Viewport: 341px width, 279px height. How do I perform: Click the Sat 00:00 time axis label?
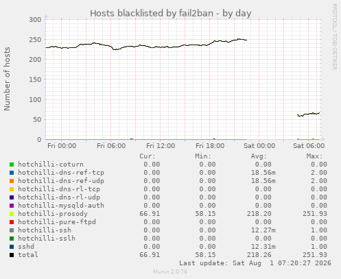(x=259, y=146)
